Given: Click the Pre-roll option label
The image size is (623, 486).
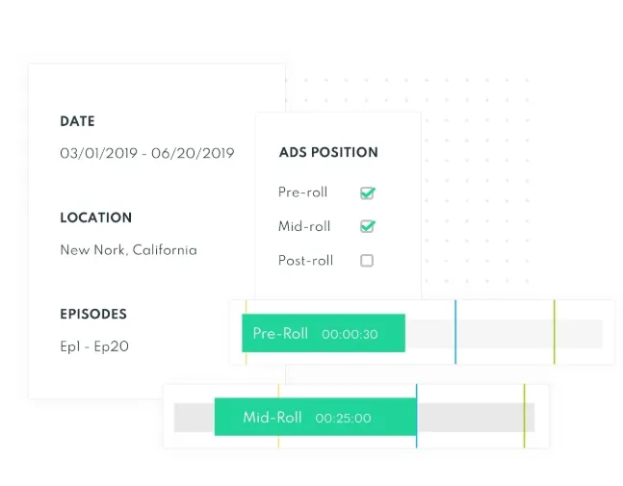Looking at the screenshot, I should tap(302, 192).
